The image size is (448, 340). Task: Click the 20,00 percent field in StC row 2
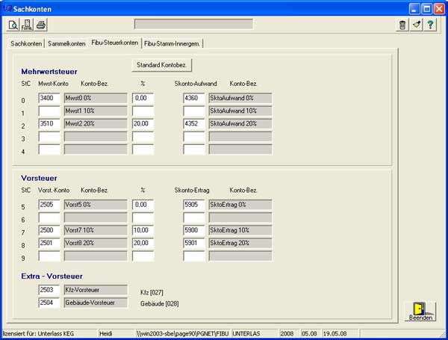(143, 123)
